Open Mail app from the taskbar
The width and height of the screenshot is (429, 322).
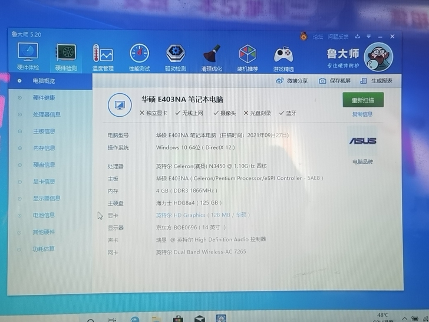point(199,319)
